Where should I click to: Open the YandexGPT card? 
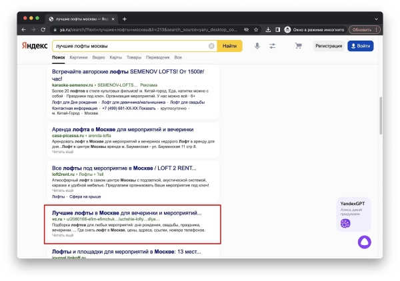pos(353,214)
